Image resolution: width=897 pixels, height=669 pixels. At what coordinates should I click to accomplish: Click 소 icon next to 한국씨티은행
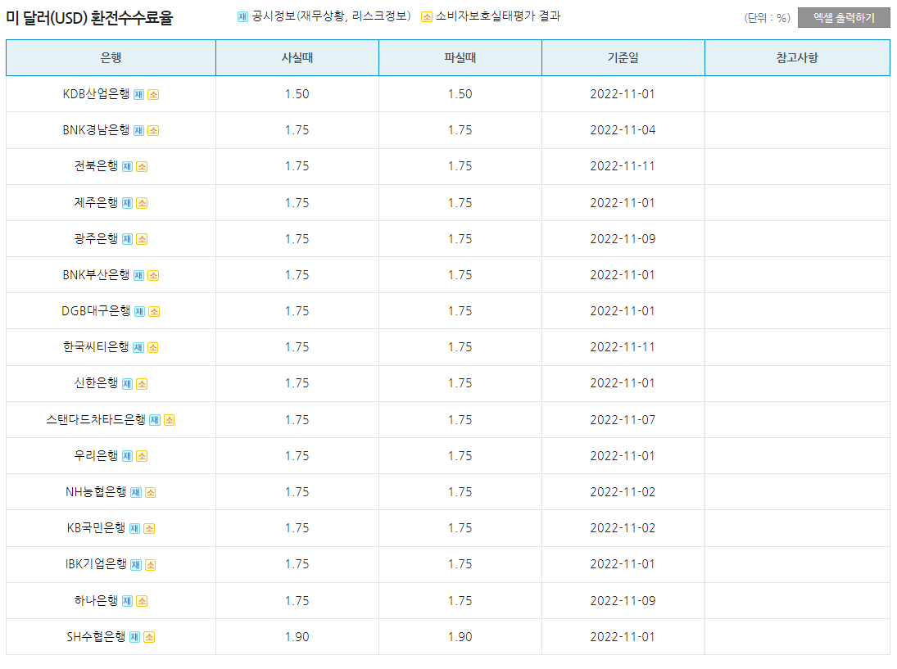click(x=152, y=347)
